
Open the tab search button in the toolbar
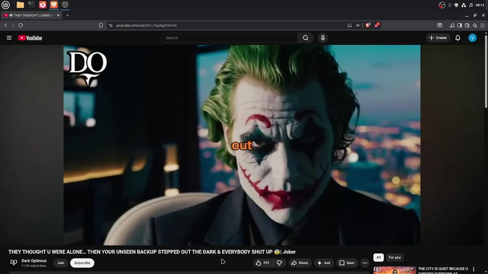440,25
